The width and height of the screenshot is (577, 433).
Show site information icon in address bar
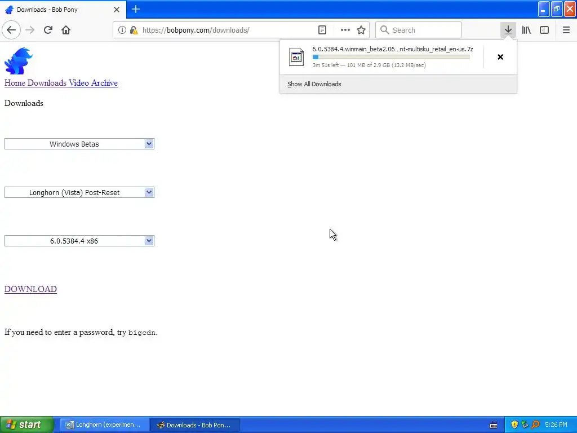(122, 30)
